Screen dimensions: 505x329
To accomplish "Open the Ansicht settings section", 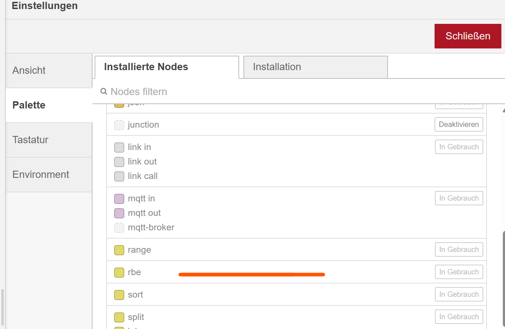I will point(49,70).
